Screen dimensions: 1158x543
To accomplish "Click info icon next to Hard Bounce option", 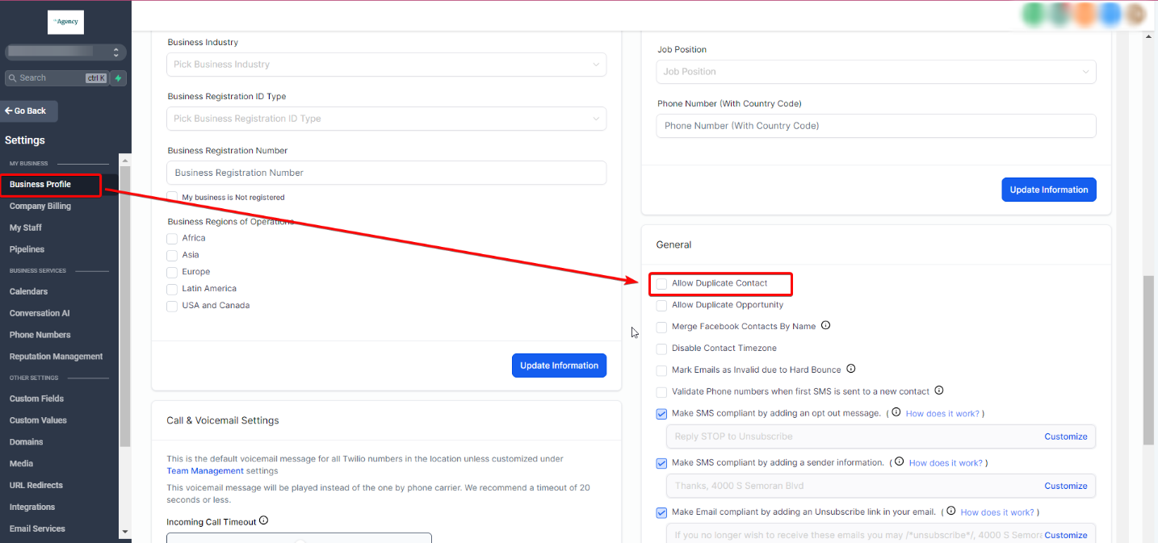I will (850, 370).
